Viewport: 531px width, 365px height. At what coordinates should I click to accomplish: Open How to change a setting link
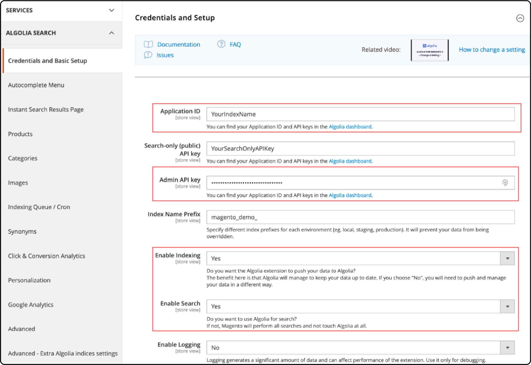pos(492,50)
